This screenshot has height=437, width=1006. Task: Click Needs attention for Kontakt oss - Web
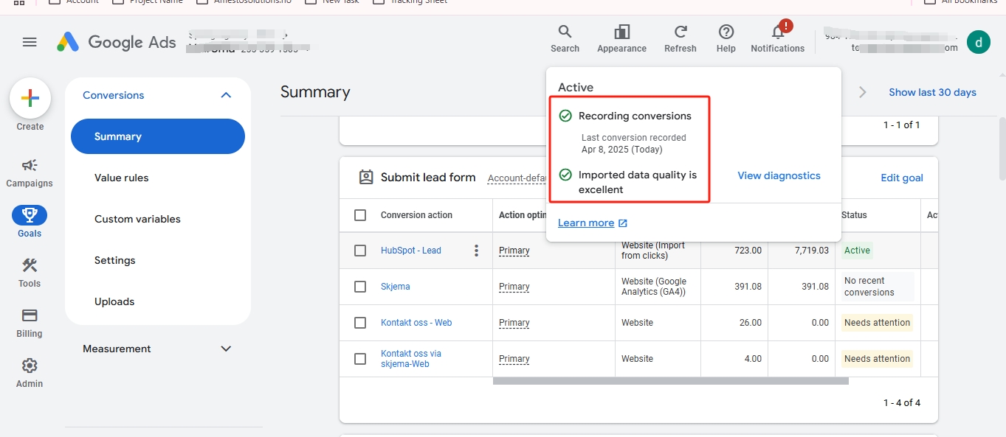click(877, 323)
